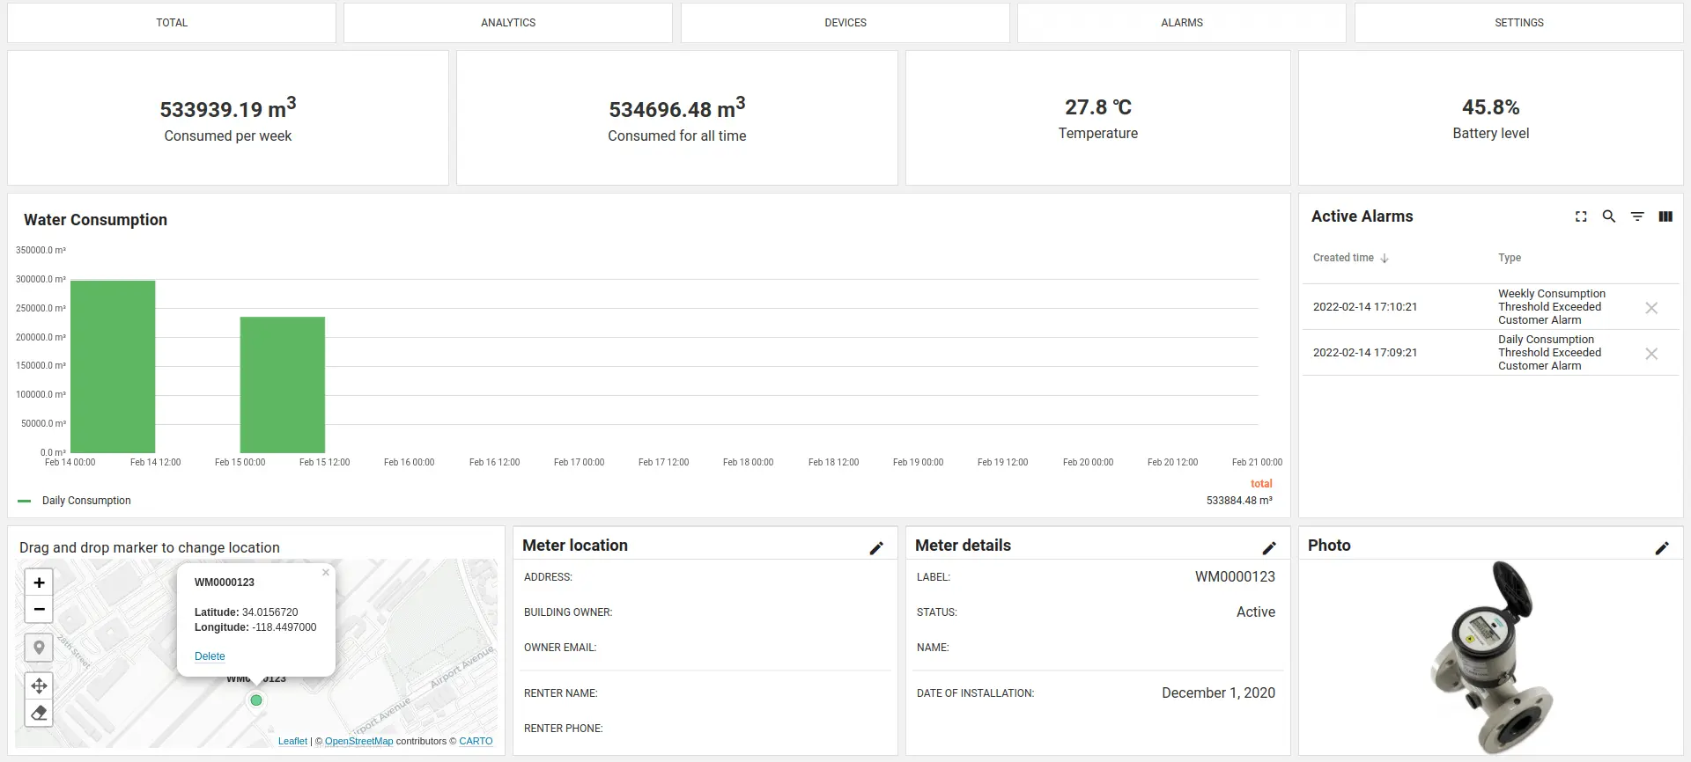Edit the meter Photo
1691x762 pixels.
click(1662, 548)
